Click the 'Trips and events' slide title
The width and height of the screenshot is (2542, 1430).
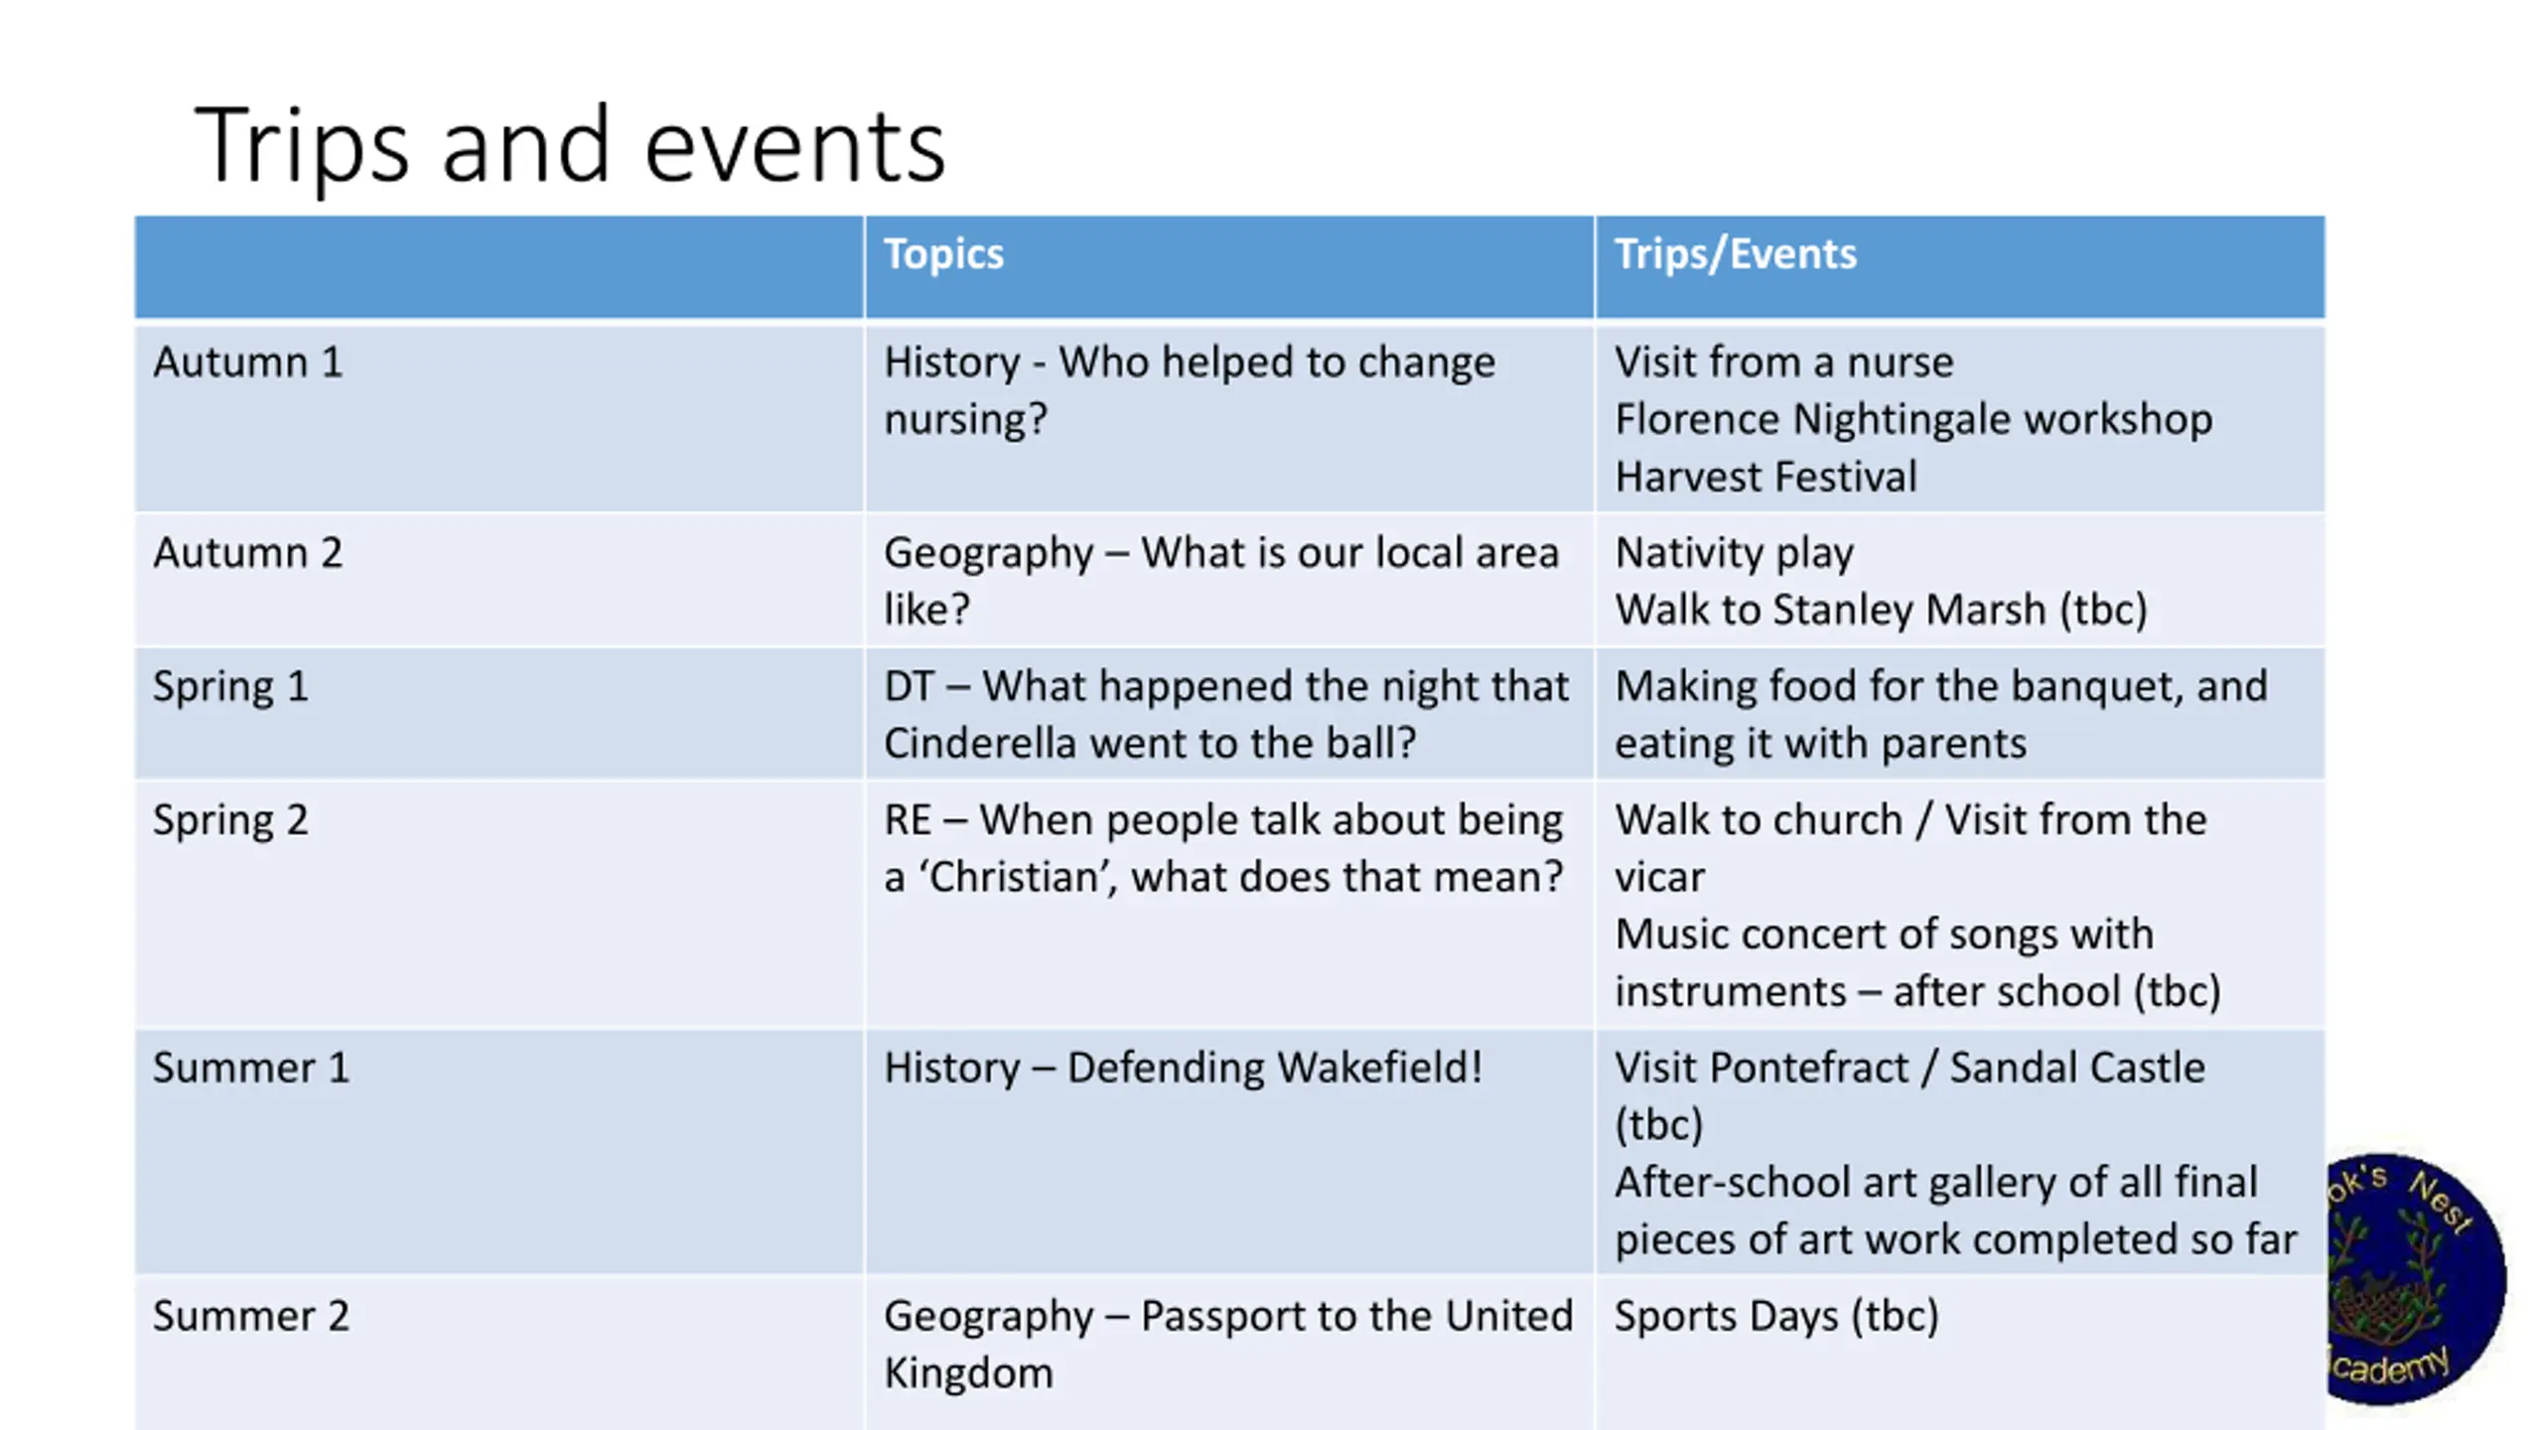569,146
